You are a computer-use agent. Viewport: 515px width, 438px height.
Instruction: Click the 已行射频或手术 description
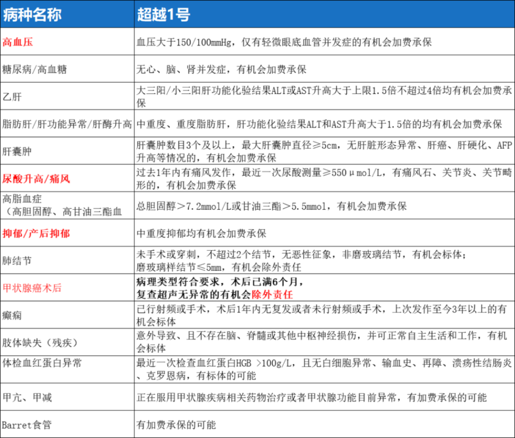tap(325, 315)
